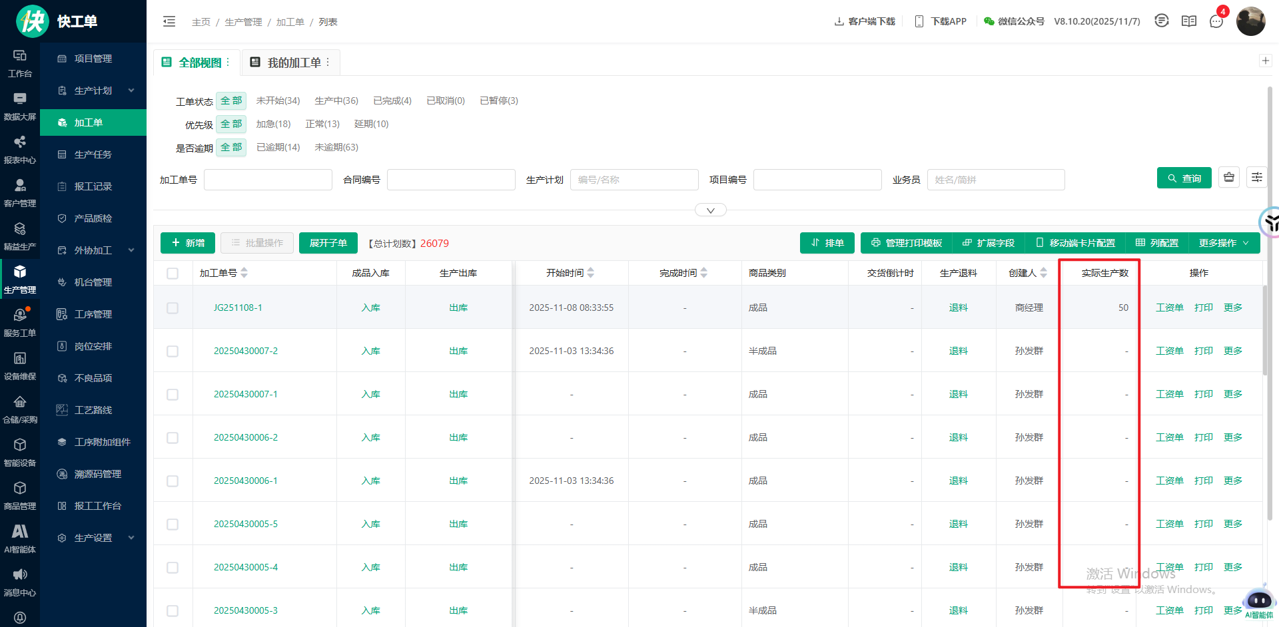Click the column settings icon beside 查询
The width and height of the screenshot is (1279, 627).
pyautogui.click(x=1256, y=178)
